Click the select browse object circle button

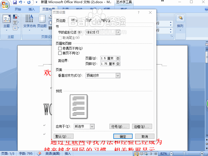pyautogui.click(x=207, y=144)
